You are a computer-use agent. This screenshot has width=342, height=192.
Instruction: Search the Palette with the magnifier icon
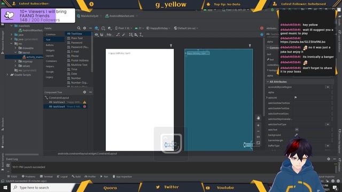tap(79, 28)
